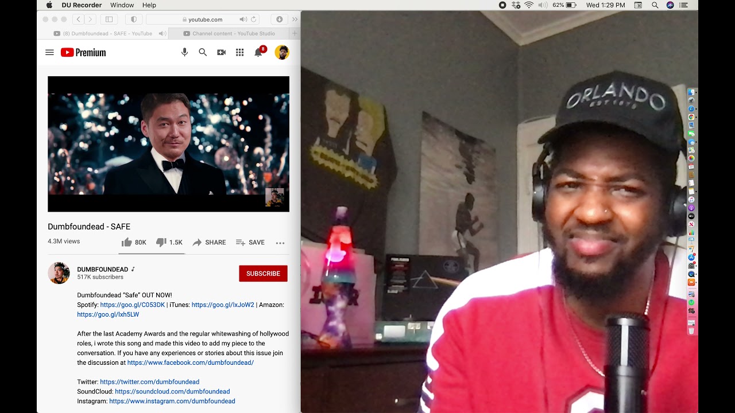Screen dimensions: 735x413
Task: Expand the Safari toolbar overflow chevrons
Action: (x=295, y=19)
